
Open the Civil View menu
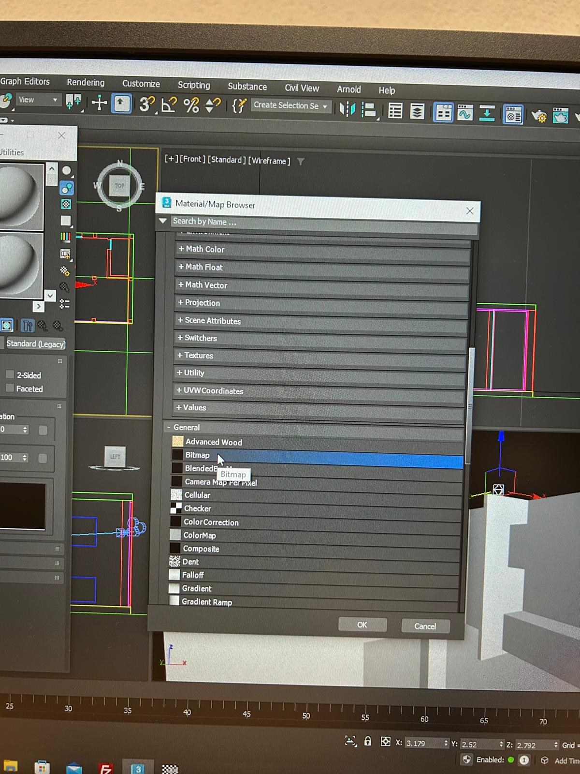point(302,88)
